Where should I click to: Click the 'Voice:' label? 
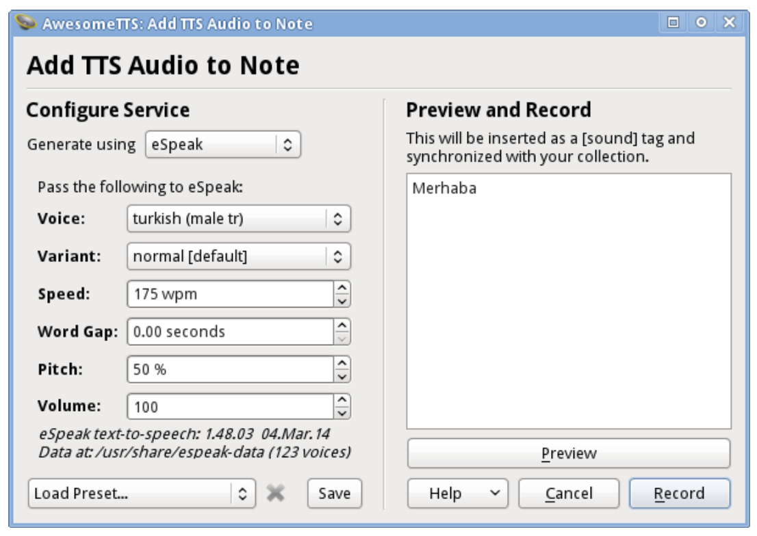pos(62,219)
